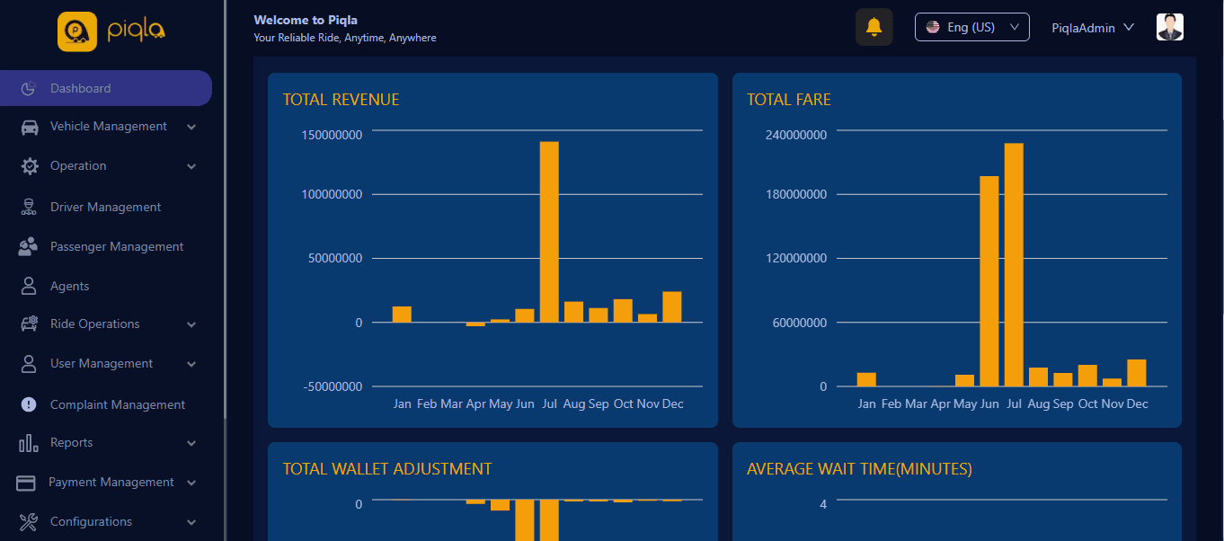Image resolution: width=1224 pixels, height=541 pixels.
Task: Click the Aug bar in Total Fare
Action: click(1038, 377)
